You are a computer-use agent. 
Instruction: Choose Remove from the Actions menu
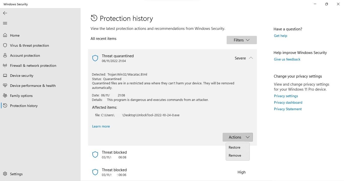point(234,155)
